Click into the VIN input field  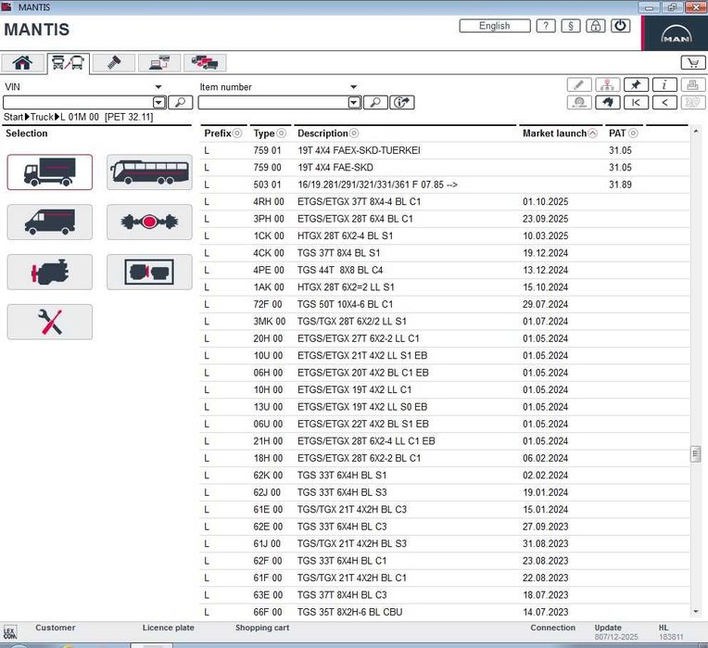tap(78, 103)
